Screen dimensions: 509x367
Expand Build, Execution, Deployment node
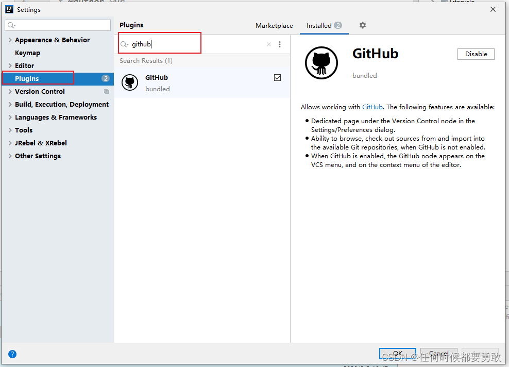coord(10,104)
